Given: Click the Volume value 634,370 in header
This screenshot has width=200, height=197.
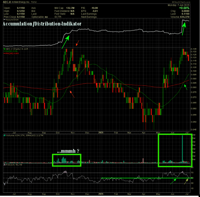Looking at the screenshot, I should (185, 17).
